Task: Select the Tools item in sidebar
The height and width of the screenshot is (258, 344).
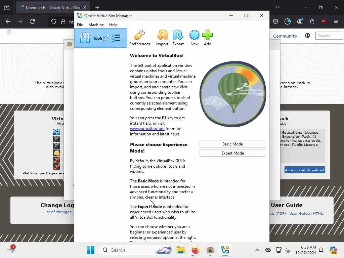Action: coord(100,38)
